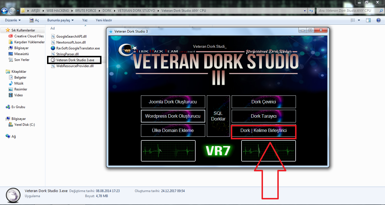Screen dimensions: 385x205
Task: Click the view options icon
Action: 353,20
